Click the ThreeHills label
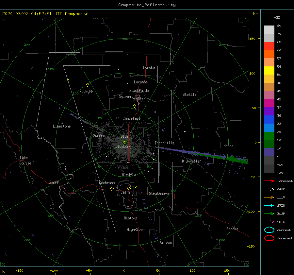The image size is (294, 275). (164, 143)
